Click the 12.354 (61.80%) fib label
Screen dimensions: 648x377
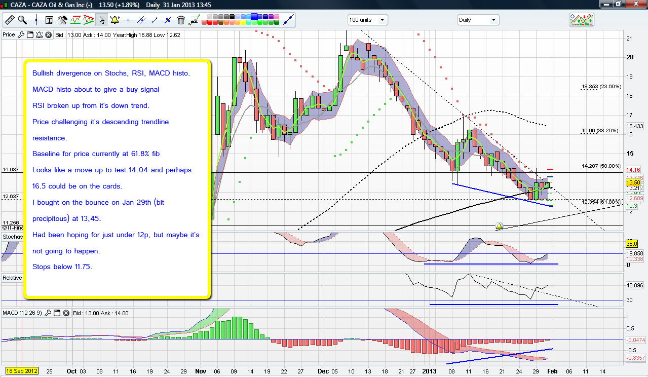601,202
